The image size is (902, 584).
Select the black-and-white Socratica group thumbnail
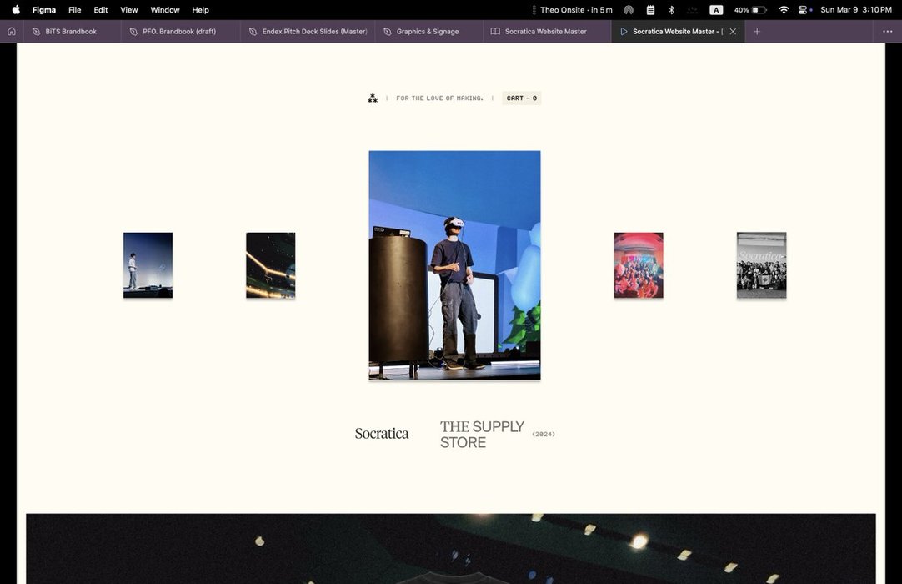[762, 265]
